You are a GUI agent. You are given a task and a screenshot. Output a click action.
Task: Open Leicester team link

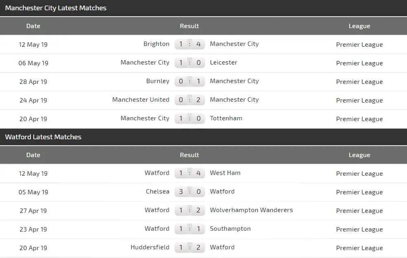[x=223, y=63]
